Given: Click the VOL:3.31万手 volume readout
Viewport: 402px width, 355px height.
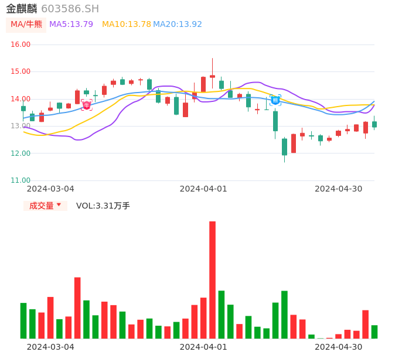Looking at the screenshot, I should click(103, 206).
